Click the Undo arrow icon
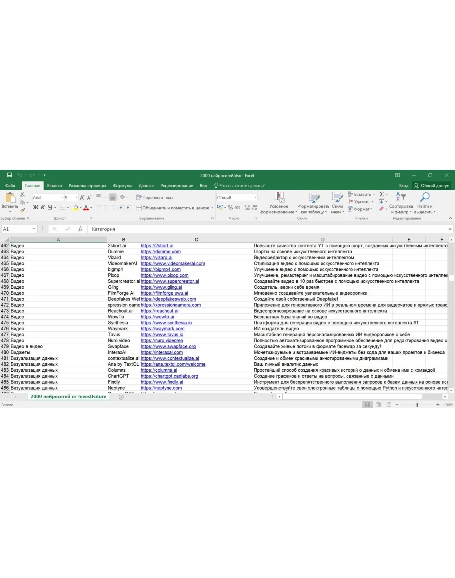Image resolution: width=455 pixels, height=578 pixels. [20, 175]
